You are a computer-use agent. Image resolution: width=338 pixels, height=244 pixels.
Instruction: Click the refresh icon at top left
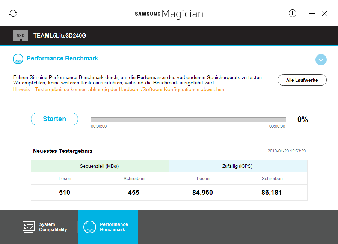(13, 13)
